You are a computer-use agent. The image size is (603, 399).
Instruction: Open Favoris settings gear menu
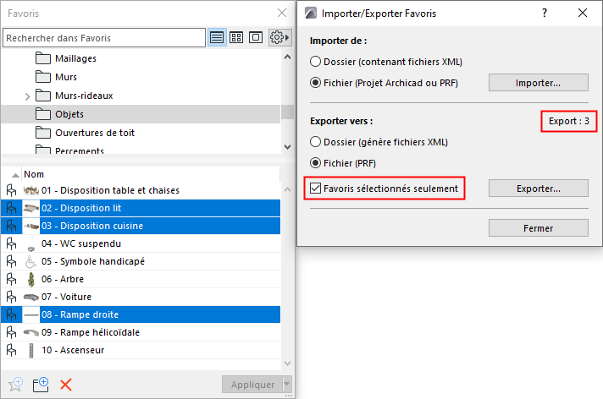tap(278, 38)
